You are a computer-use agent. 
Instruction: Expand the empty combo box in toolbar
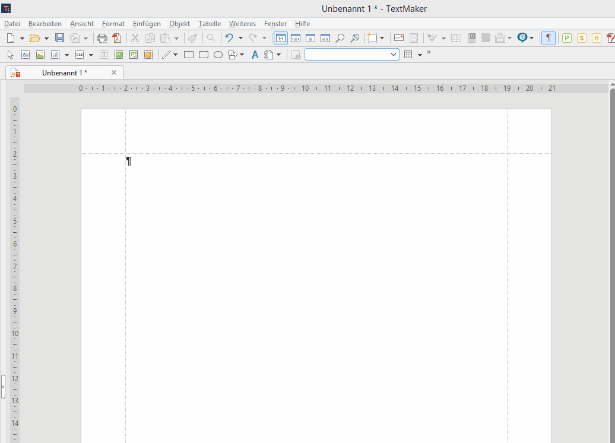(394, 55)
